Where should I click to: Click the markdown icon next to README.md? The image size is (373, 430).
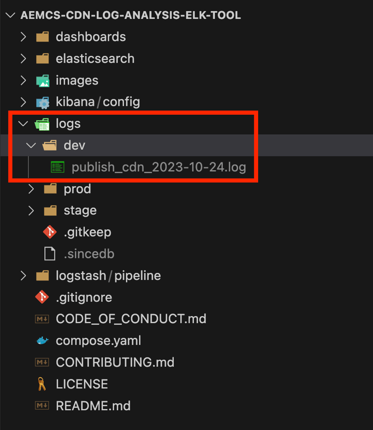pyautogui.click(x=42, y=405)
